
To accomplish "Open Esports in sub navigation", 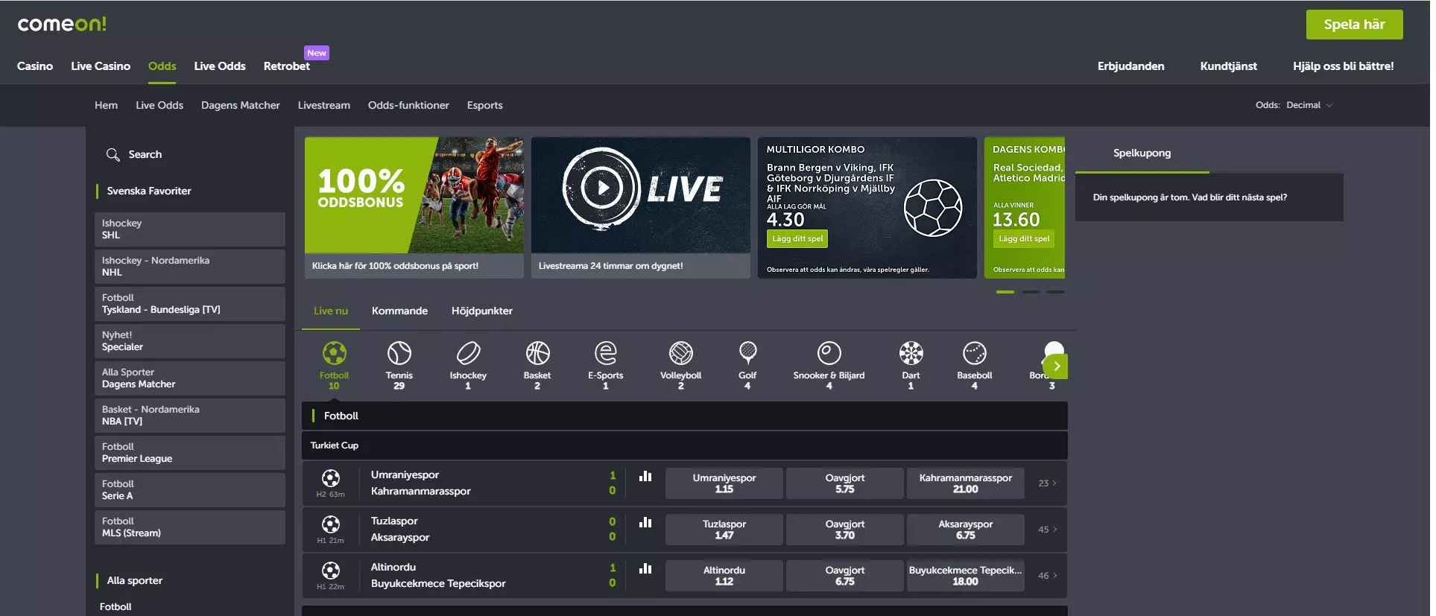I will [485, 105].
